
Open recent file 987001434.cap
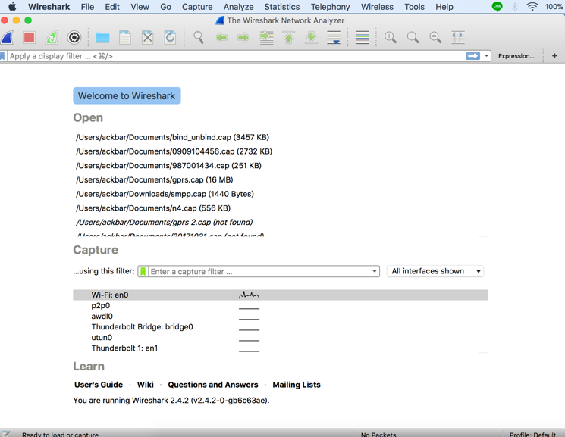coord(168,166)
